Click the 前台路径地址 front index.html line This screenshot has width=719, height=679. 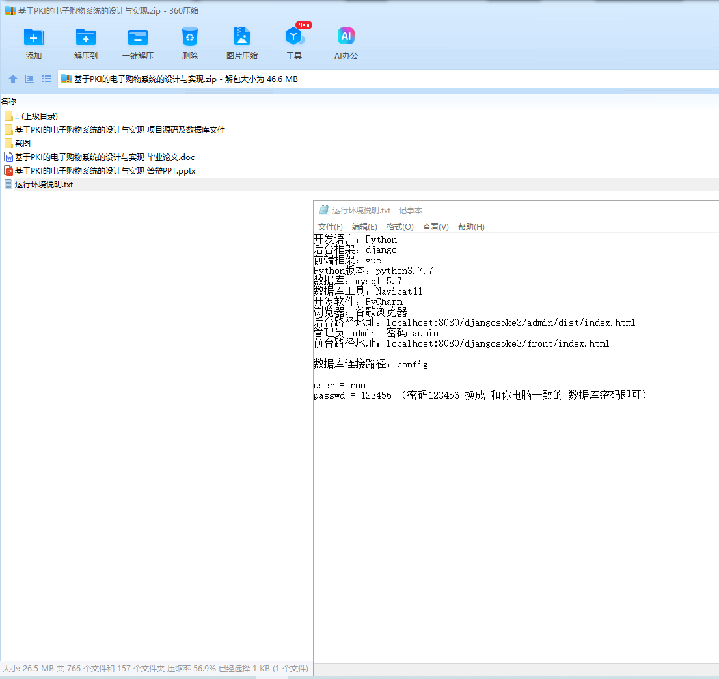click(461, 343)
